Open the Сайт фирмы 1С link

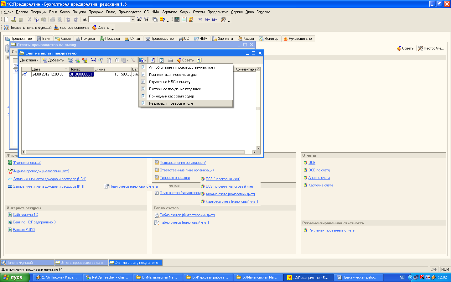tap(25, 215)
